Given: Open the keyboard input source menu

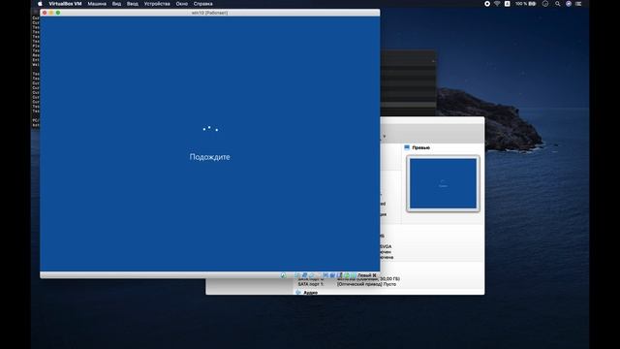Looking at the screenshot, I should pyautogui.click(x=507, y=4).
